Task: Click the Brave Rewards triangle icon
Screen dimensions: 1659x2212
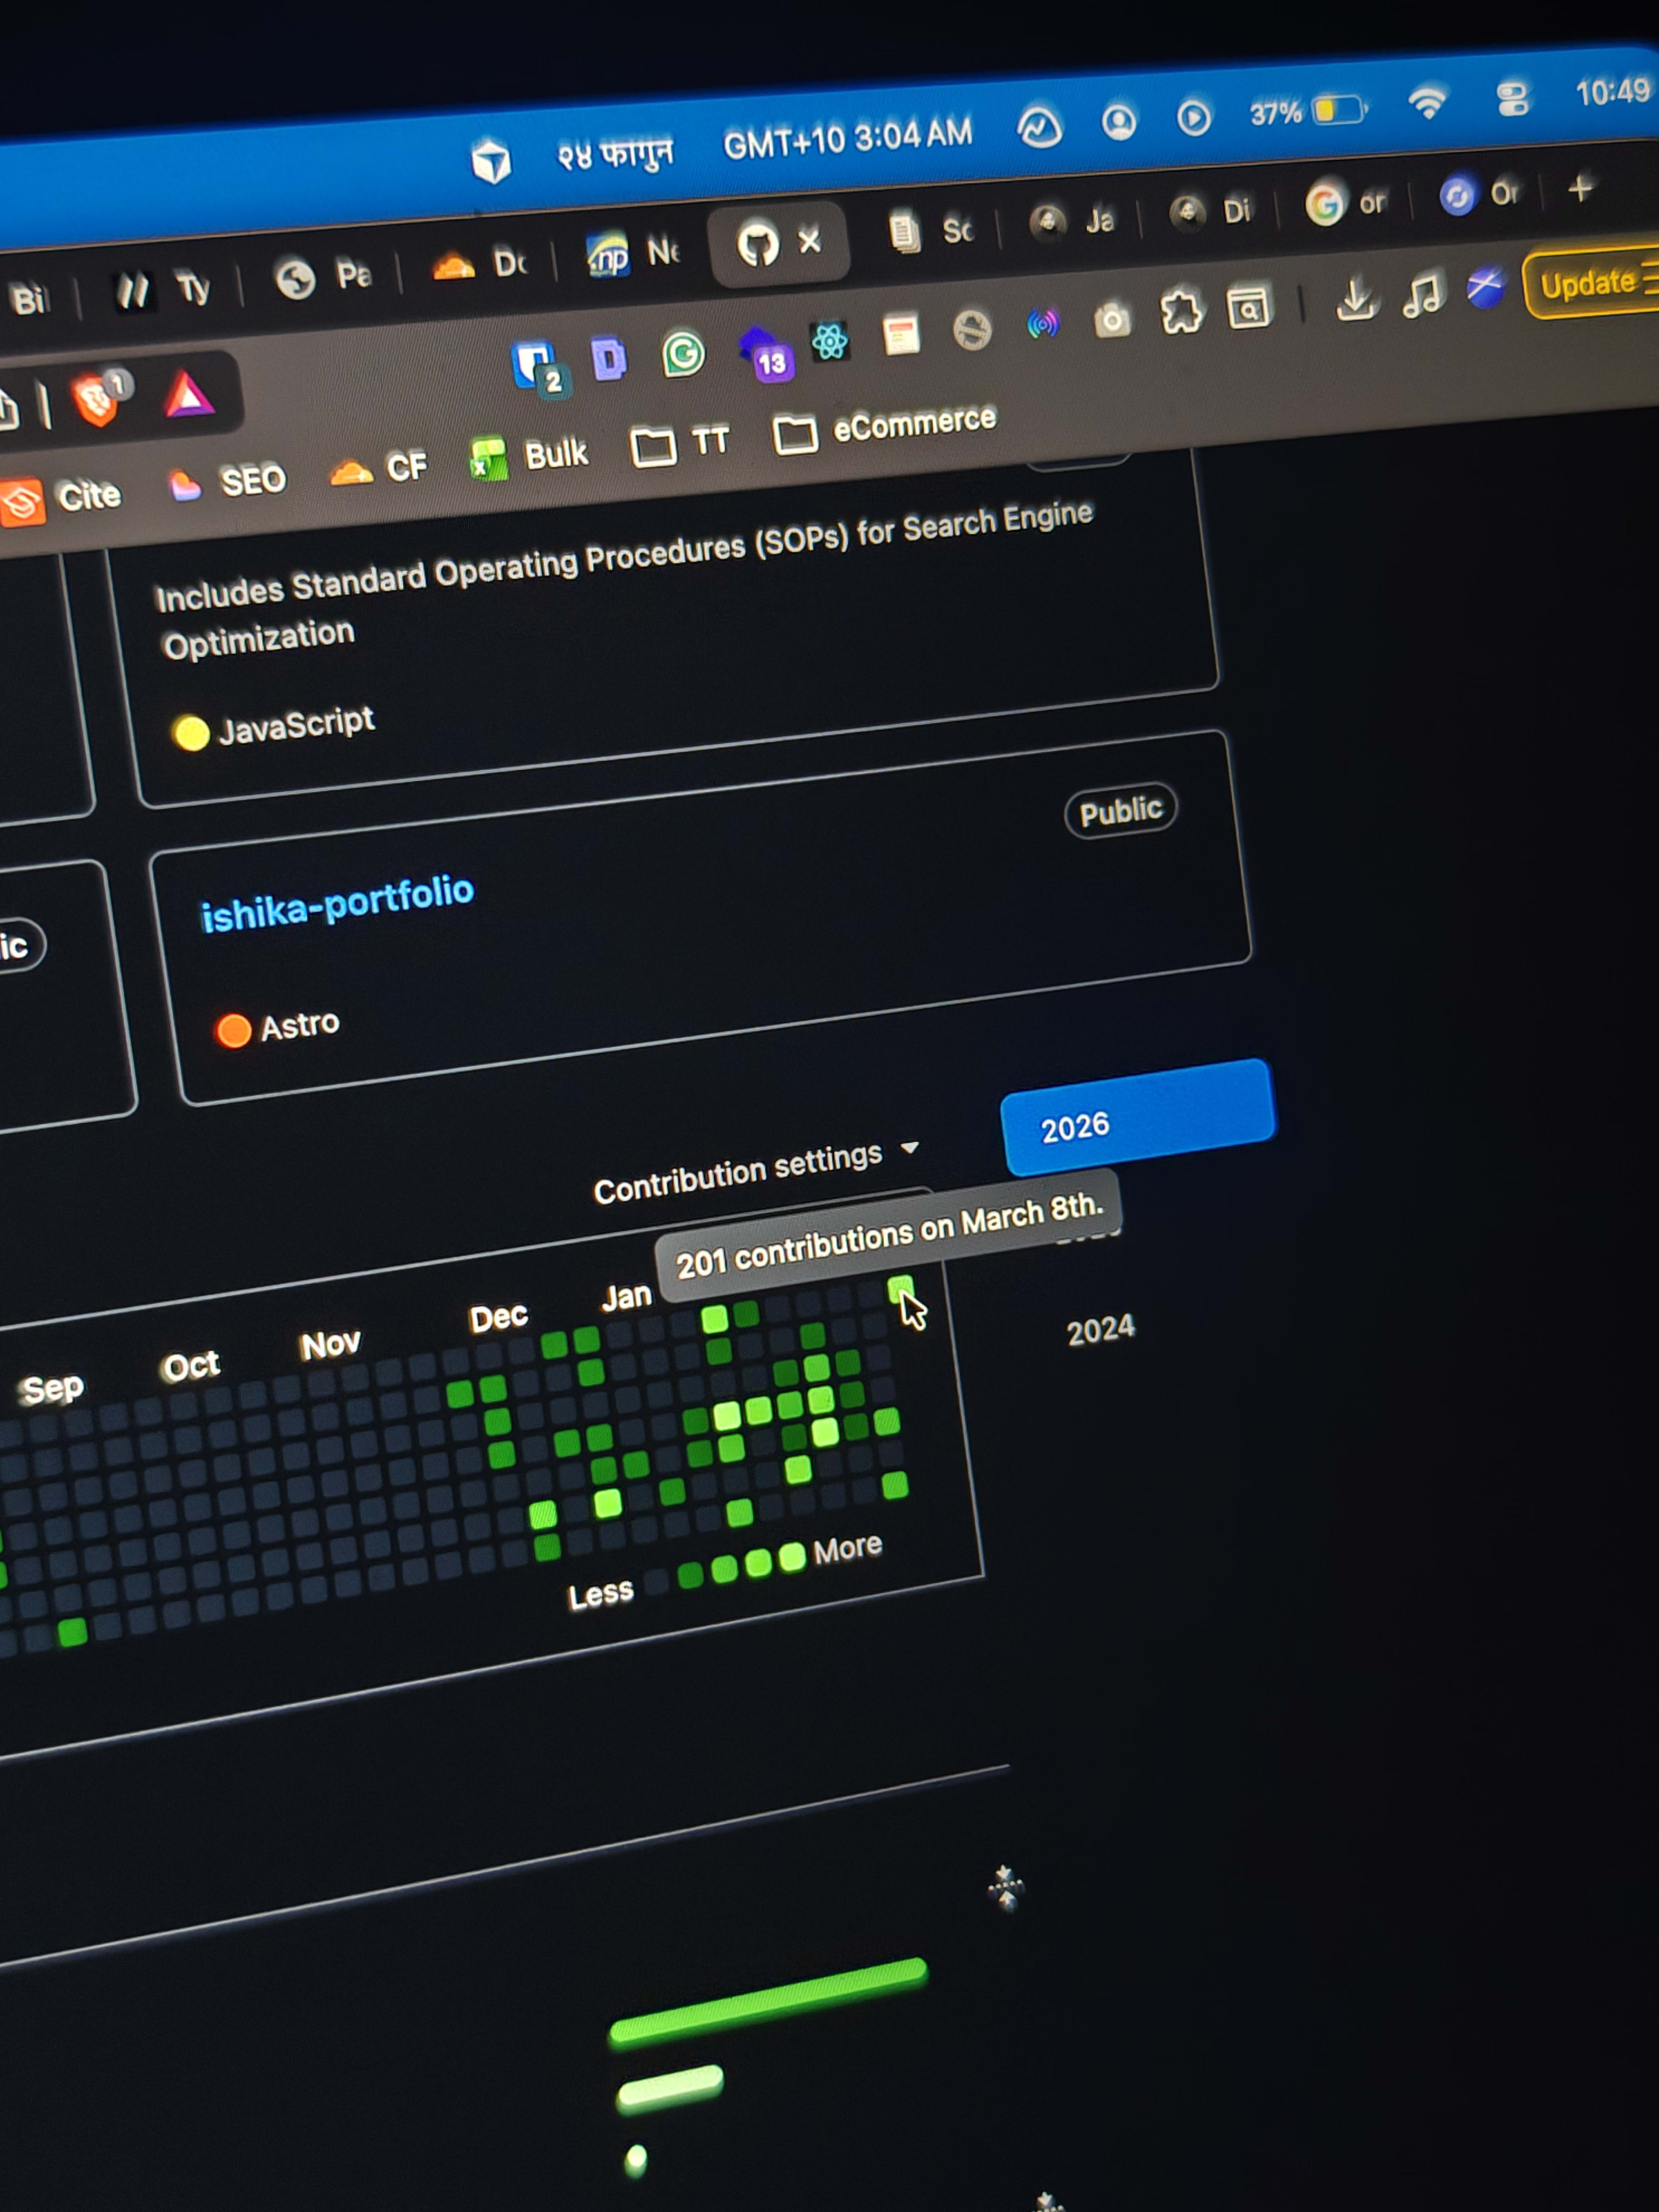Action: click(189, 394)
